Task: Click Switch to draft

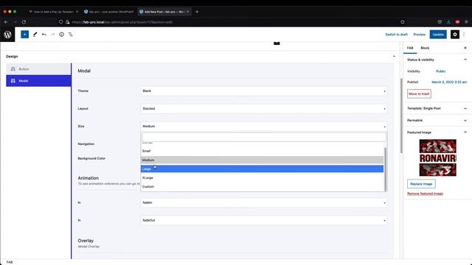Action: [x=397, y=35]
